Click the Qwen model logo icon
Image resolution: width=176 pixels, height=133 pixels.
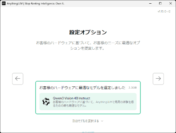click(46, 101)
